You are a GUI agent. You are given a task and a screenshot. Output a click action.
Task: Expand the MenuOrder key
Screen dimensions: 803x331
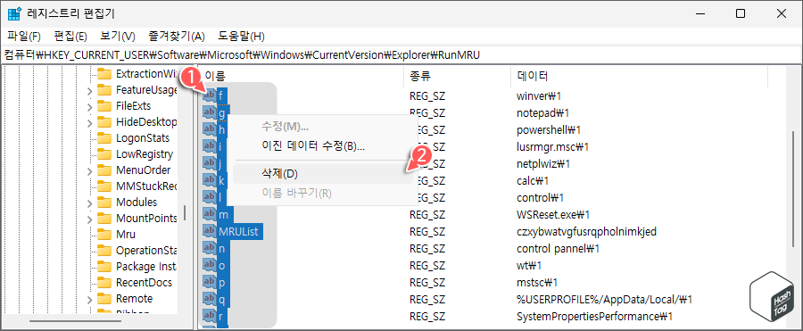tap(89, 170)
